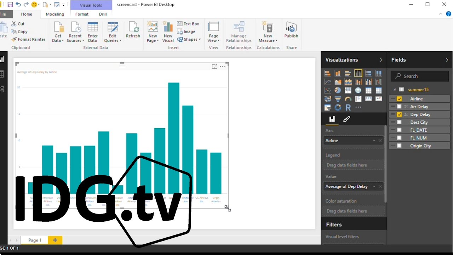This screenshot has width=453, height=255.
Task: Select the filled map visualization
Action: click(328, 99)
